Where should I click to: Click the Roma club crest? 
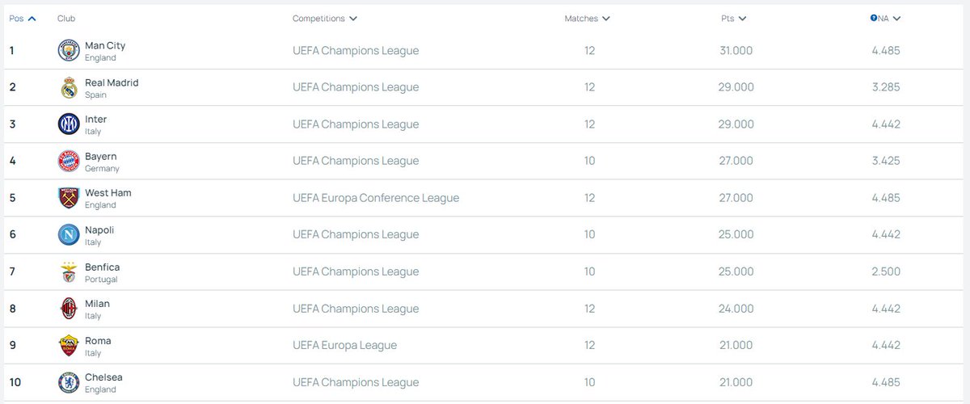pyautogui.click(x=69, y=346)
